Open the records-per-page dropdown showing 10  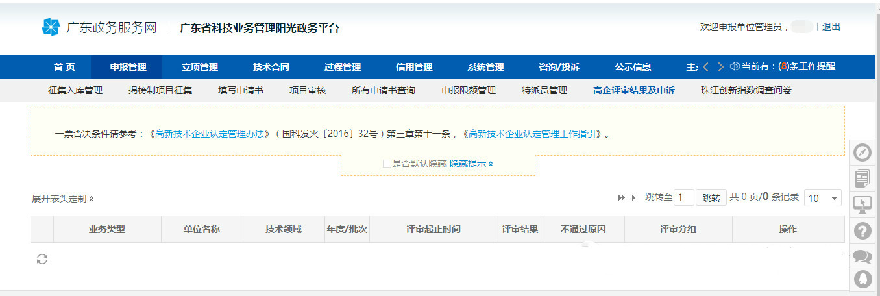822,198
